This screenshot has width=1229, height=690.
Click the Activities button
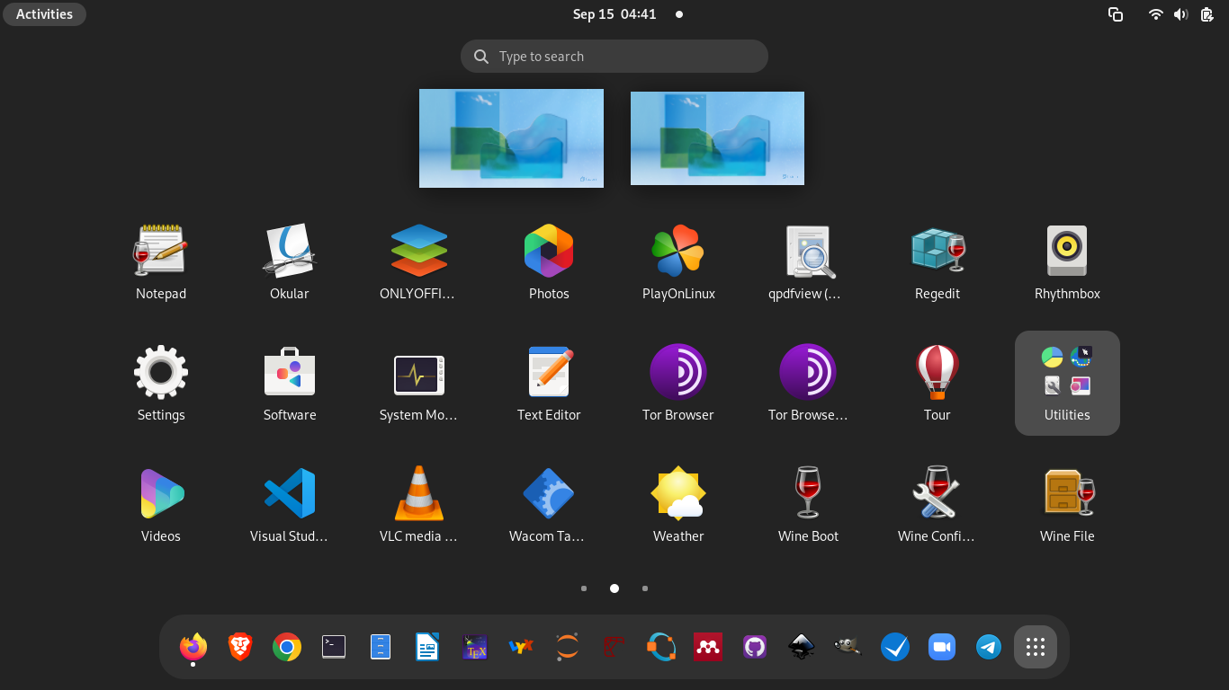click(x=44, y=14)
